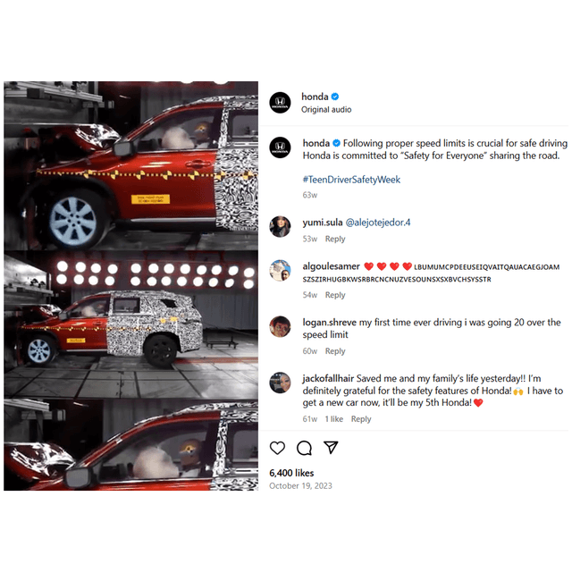Viewport: 572px width, 572px height.
Task: Click the crash test video
Action: pos(131,286)
